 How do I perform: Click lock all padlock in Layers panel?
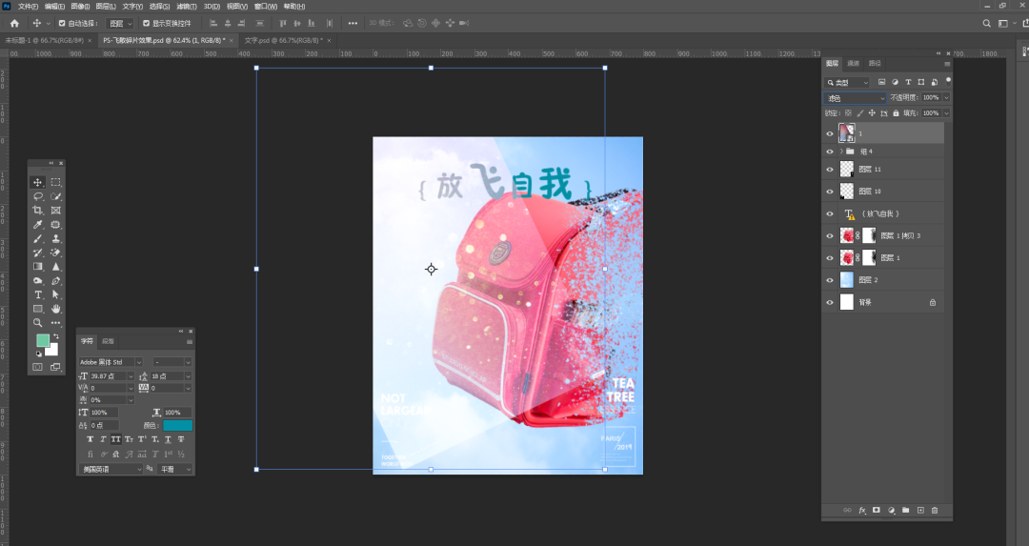pyautogui.click(x=896, y=112)
